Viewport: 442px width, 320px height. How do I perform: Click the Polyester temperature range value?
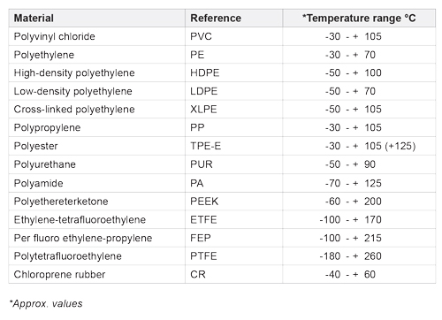tap(370, 146)
